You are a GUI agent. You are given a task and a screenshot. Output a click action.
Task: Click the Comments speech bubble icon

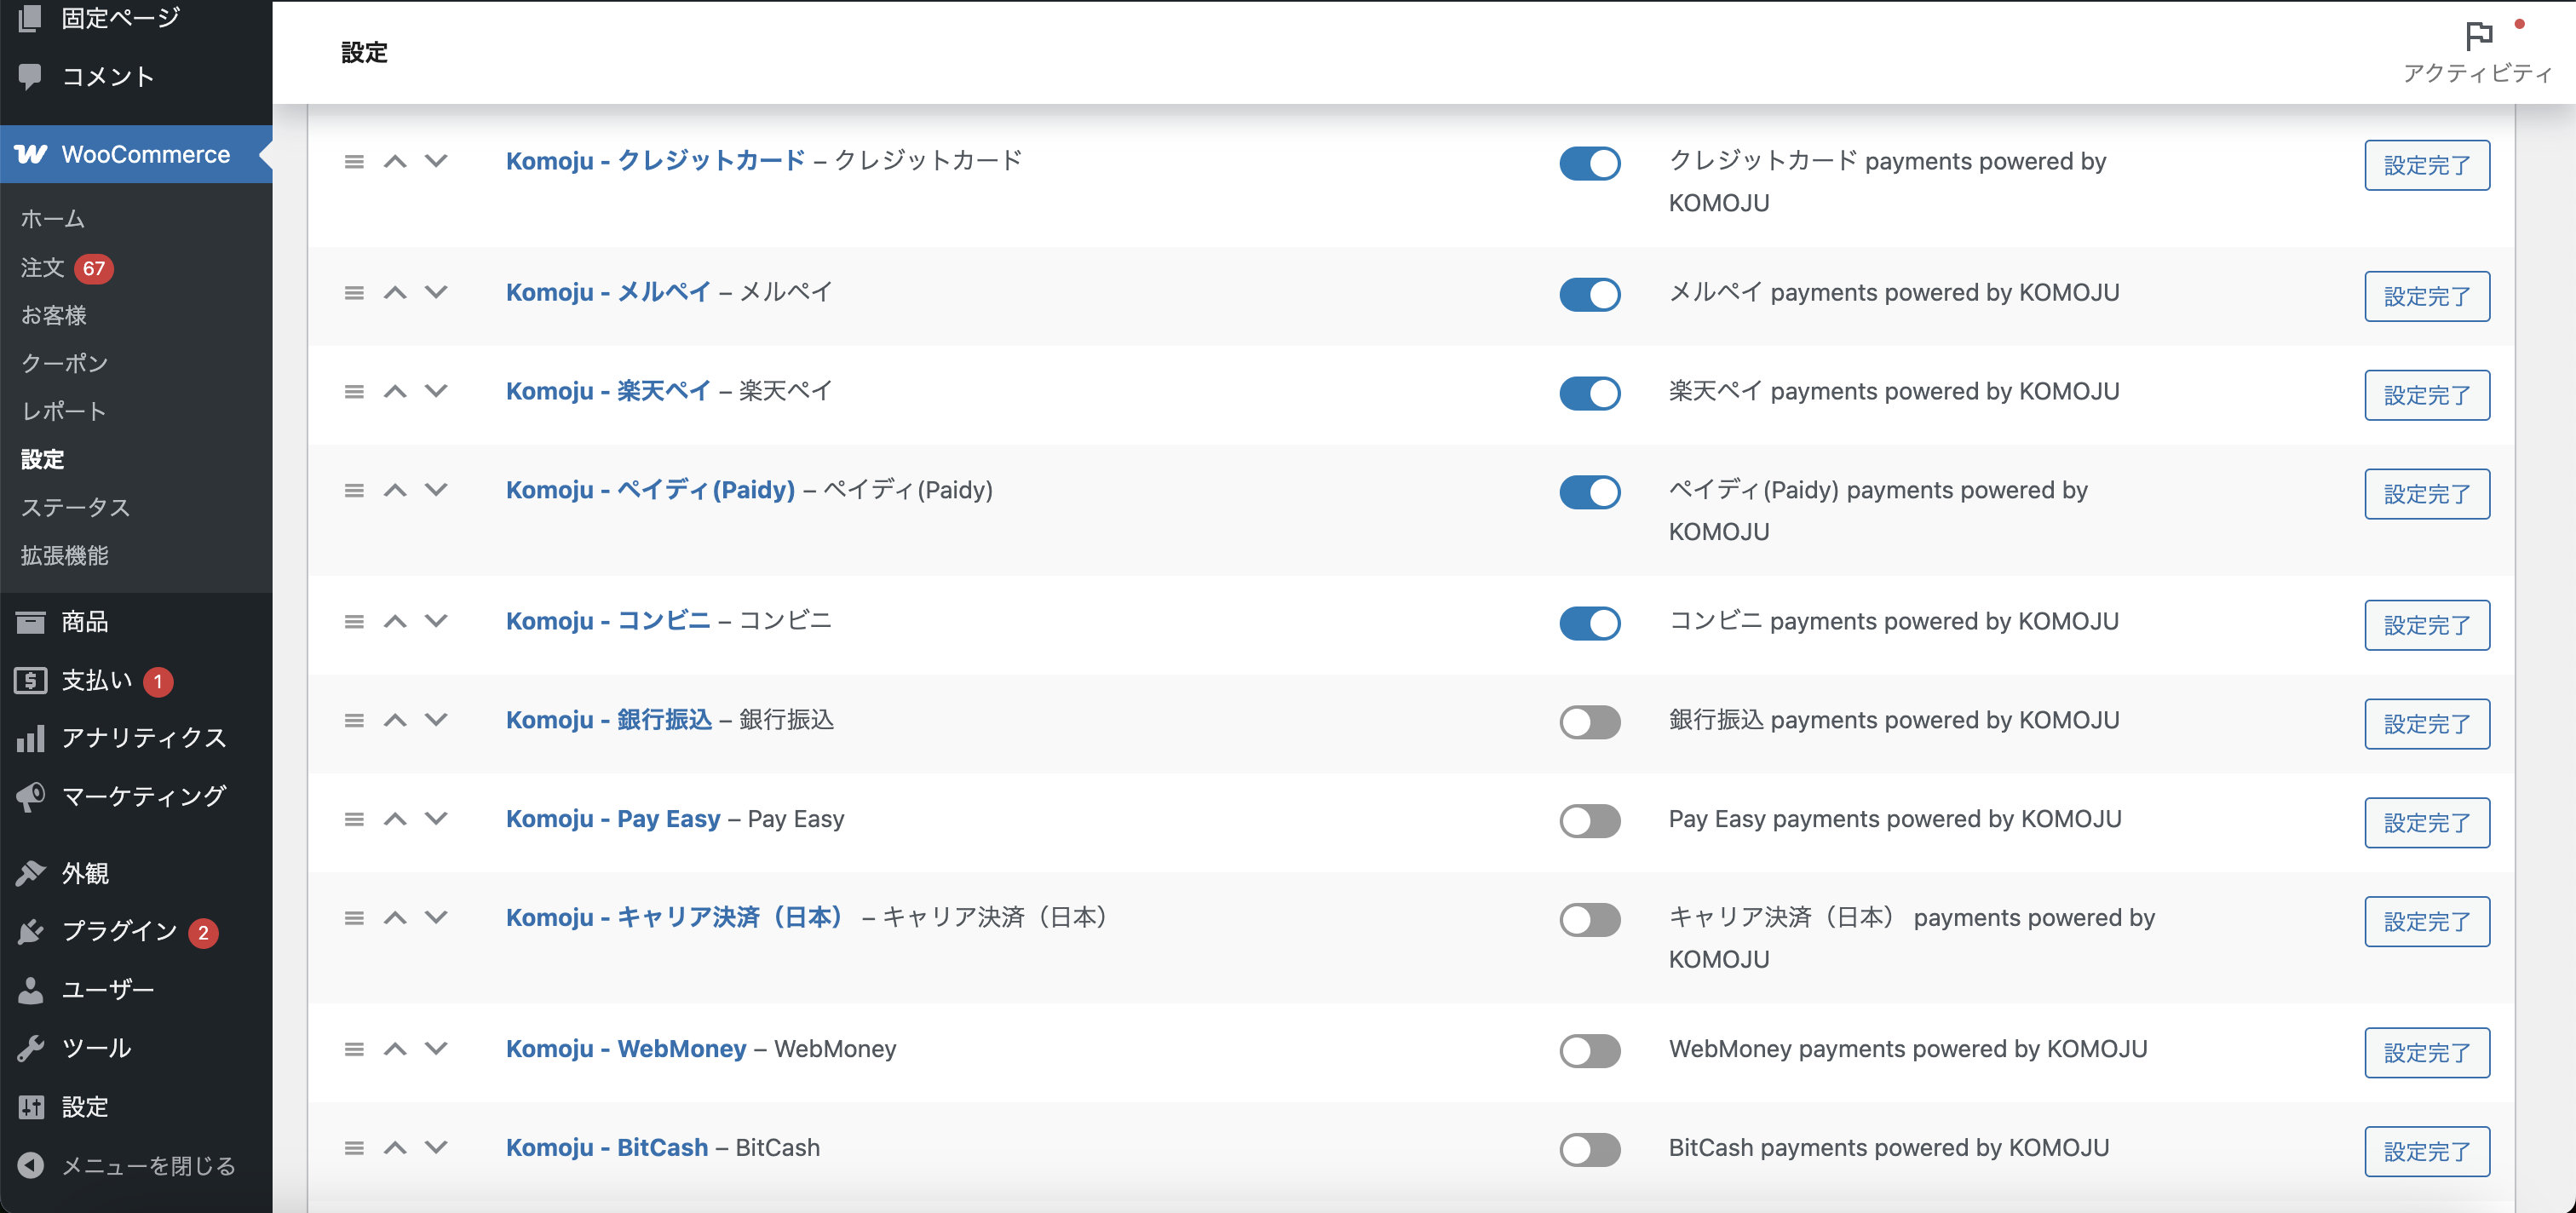point(30,76)
